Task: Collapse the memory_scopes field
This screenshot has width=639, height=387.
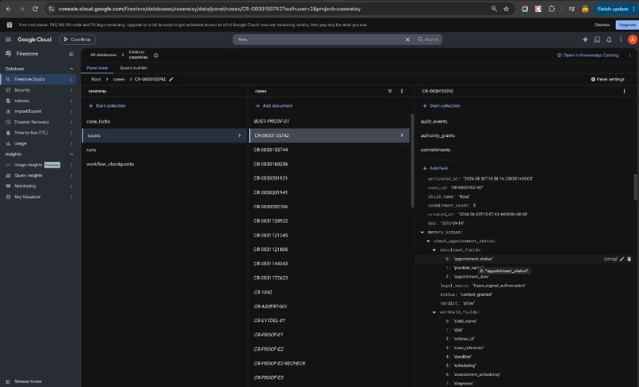Action: point(423,233)
